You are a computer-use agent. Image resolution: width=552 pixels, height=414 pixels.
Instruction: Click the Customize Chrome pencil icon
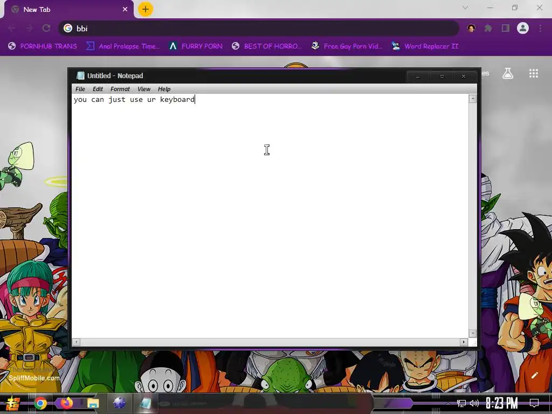click(x=534, y=375)
